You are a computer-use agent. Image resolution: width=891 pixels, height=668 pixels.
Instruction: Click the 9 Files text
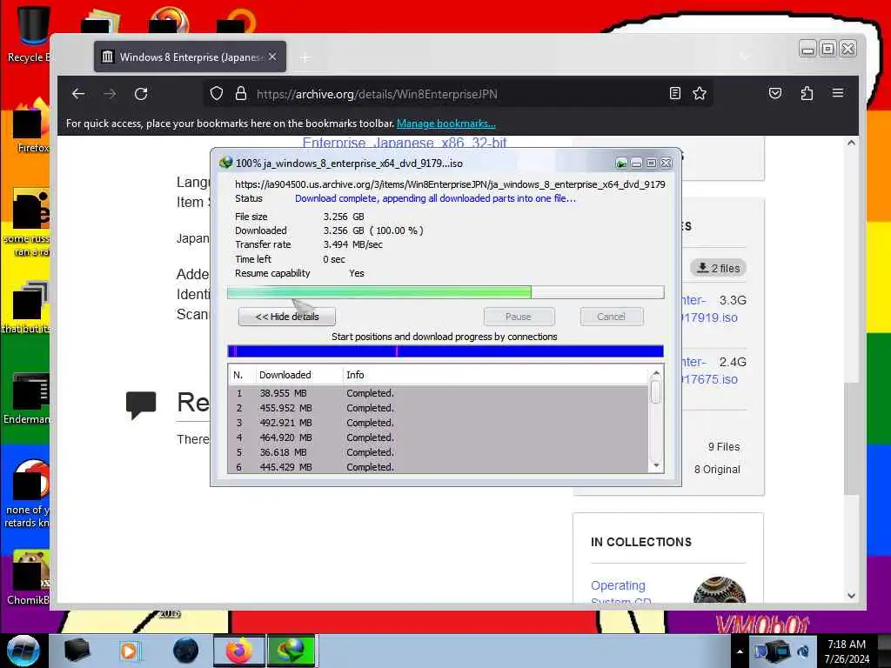click(x=724, y=447)
